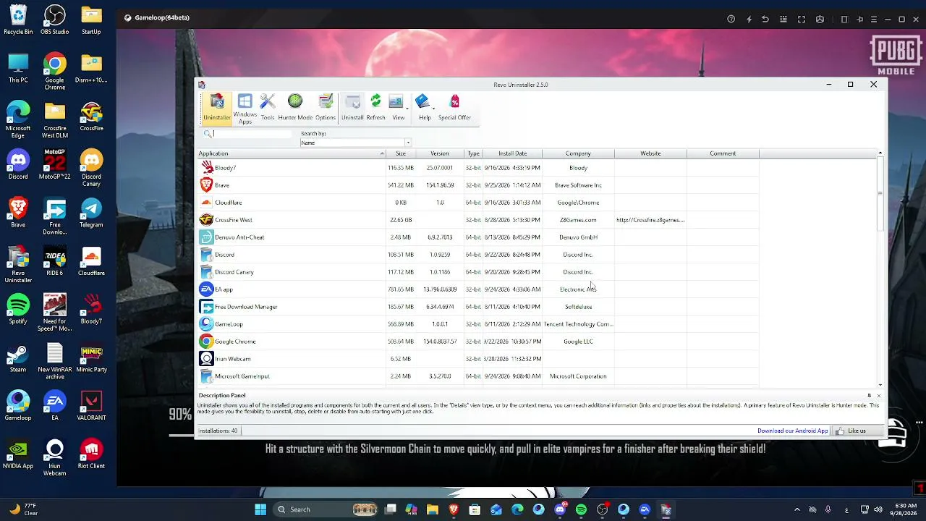
Task: Select the Cloudflare row icon in list
Action: [x=206, y=203]
